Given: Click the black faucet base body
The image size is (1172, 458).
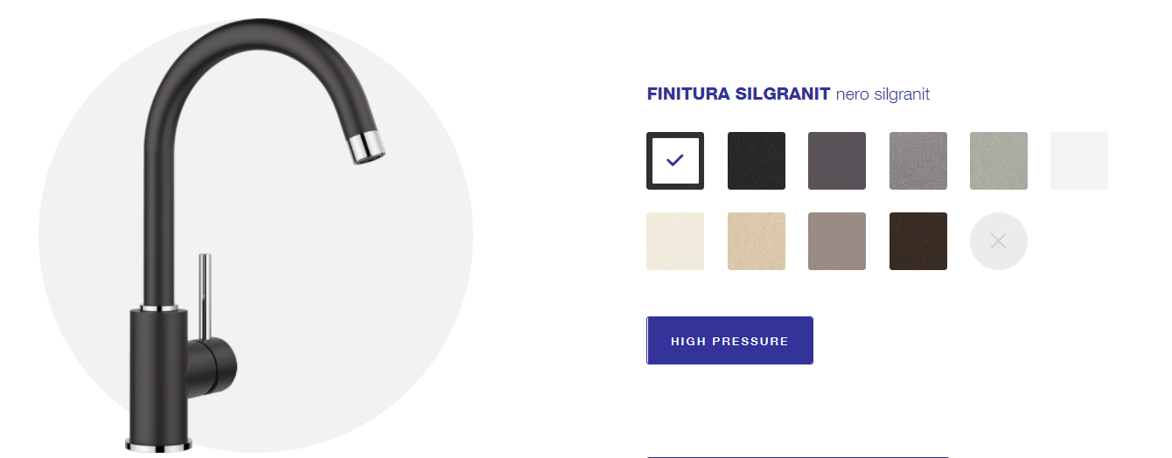Looking at the screenshot, I should (158, 376).
